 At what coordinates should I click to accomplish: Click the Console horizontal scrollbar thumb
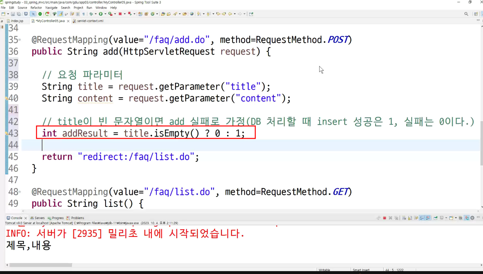41,265
